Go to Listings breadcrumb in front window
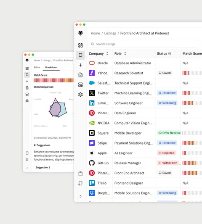 click(x=110, y=33)
